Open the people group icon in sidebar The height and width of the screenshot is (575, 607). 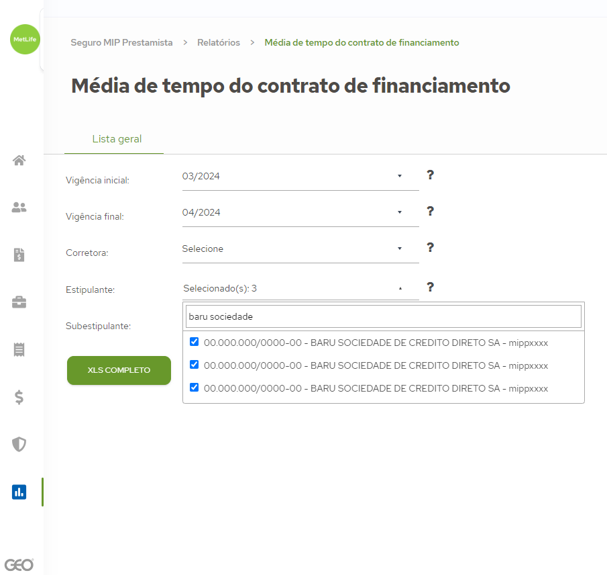(x=19, y=208)
